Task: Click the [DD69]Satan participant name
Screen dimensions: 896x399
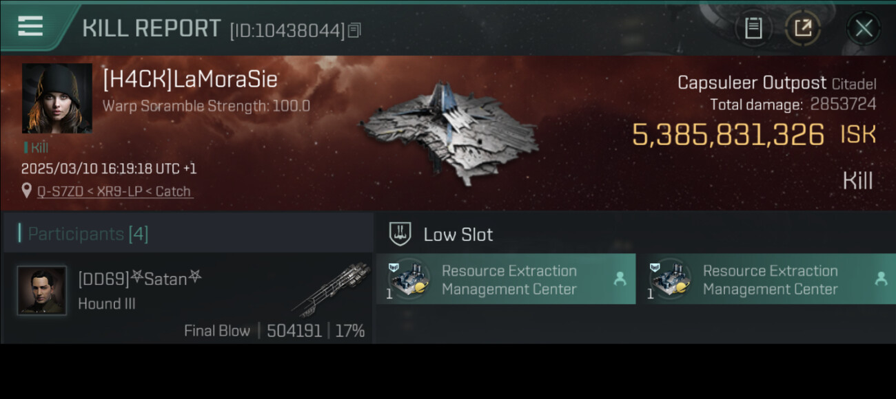Action: 141,279
